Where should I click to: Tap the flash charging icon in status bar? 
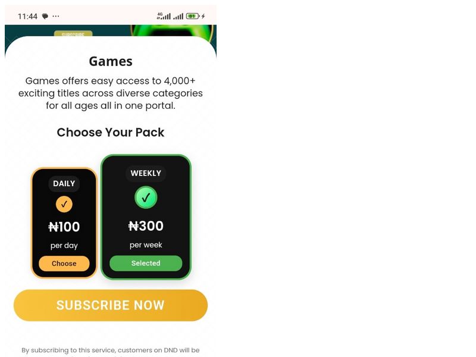pyautogui.click(x=202, y=15)
